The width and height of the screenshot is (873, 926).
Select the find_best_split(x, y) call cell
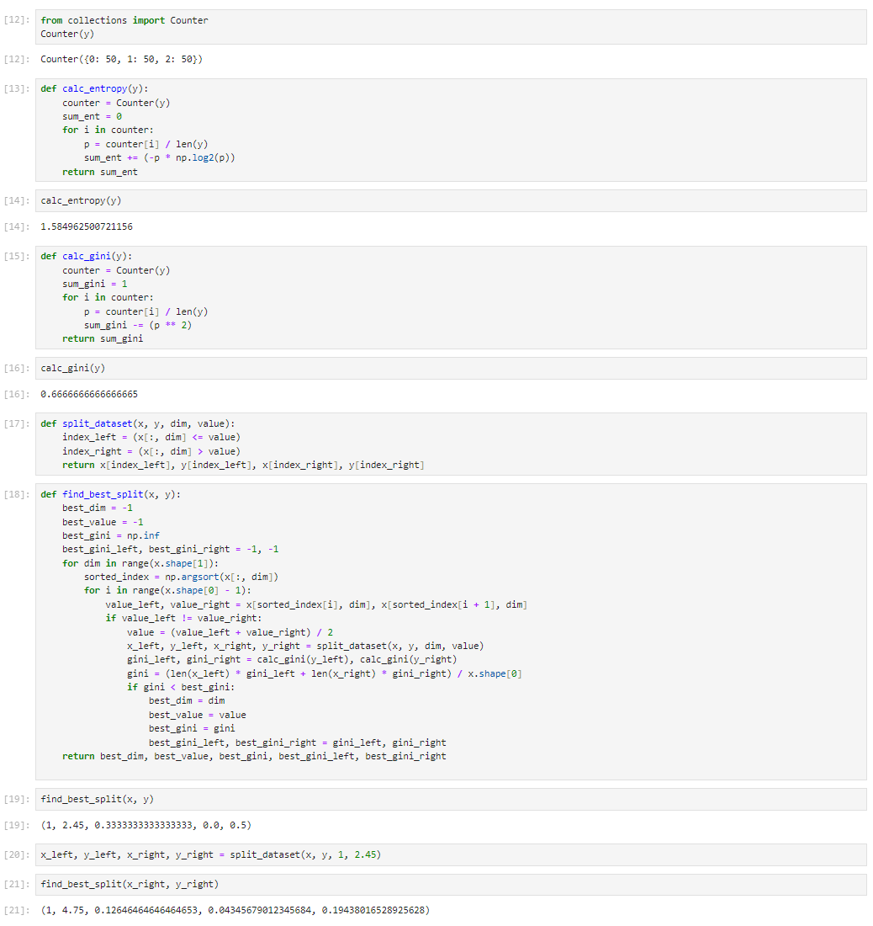click(451, 799)
